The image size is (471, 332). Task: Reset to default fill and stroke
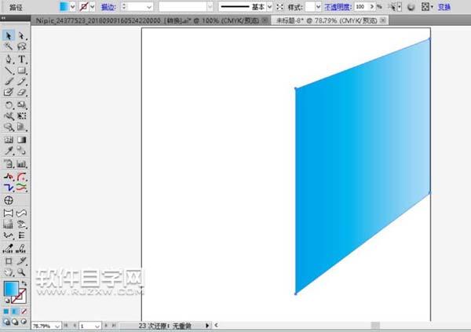(x=6, y=300)
